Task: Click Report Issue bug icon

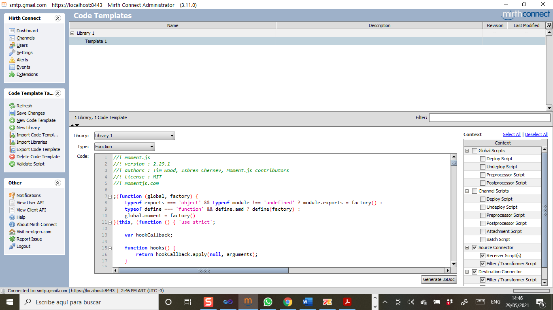Action: 12,239
